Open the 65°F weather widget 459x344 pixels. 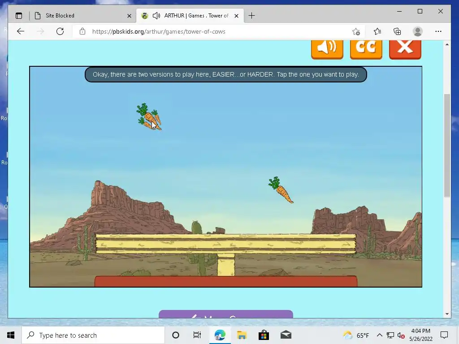click(x=356, y=335)
